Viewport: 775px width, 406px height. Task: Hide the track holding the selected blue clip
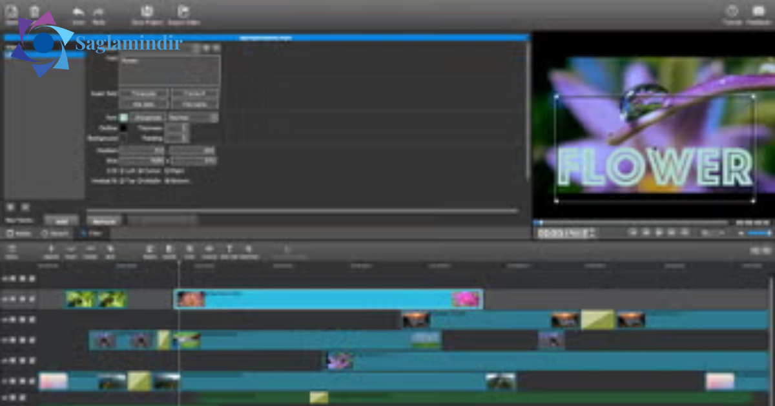(x=21, y=299)
